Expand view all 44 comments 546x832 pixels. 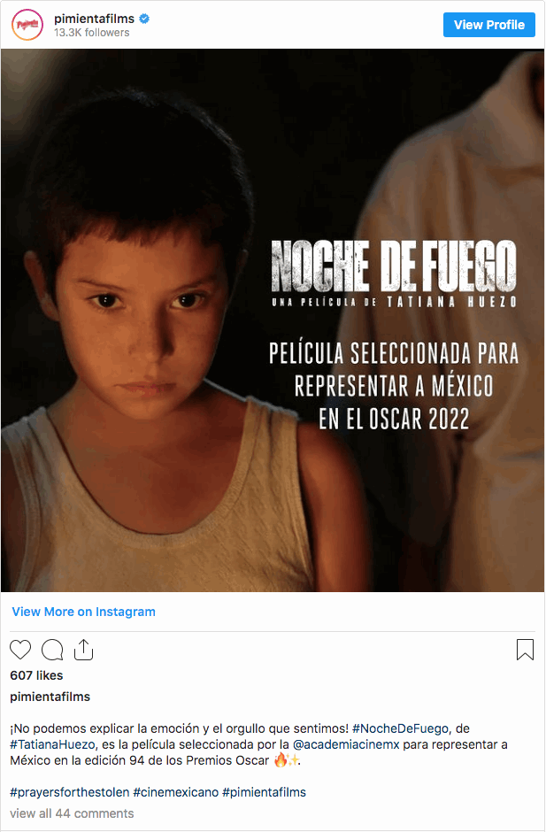(x=72, y=813)
